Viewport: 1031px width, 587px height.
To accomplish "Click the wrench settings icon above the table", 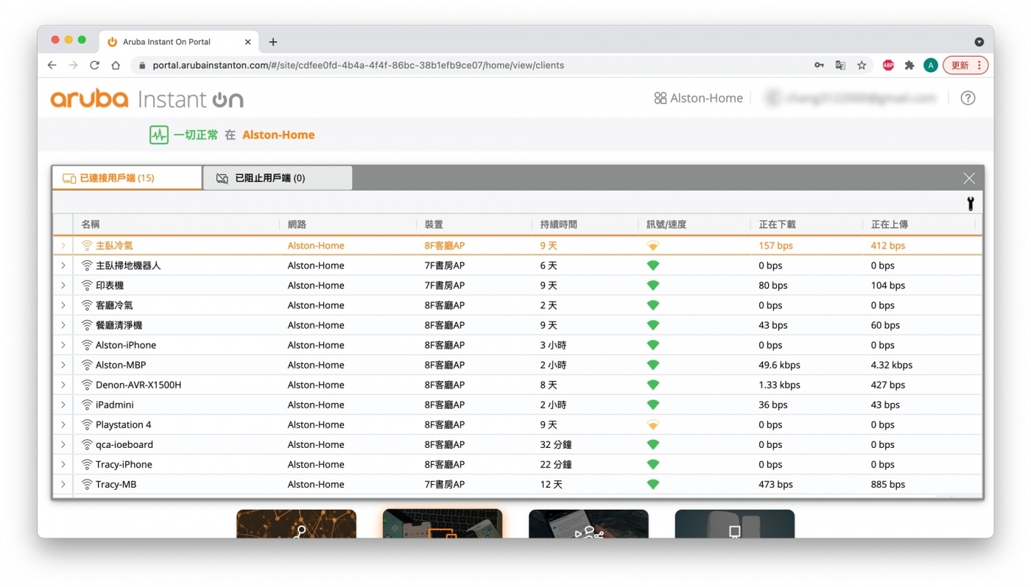I will point(971,204).
